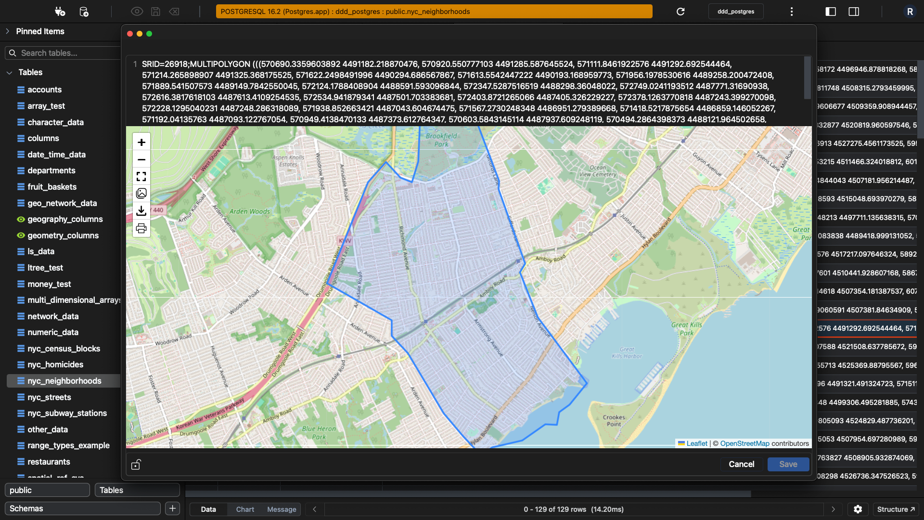
Task: Click the text editor vertical scrollbar
Action: (808, 78)
